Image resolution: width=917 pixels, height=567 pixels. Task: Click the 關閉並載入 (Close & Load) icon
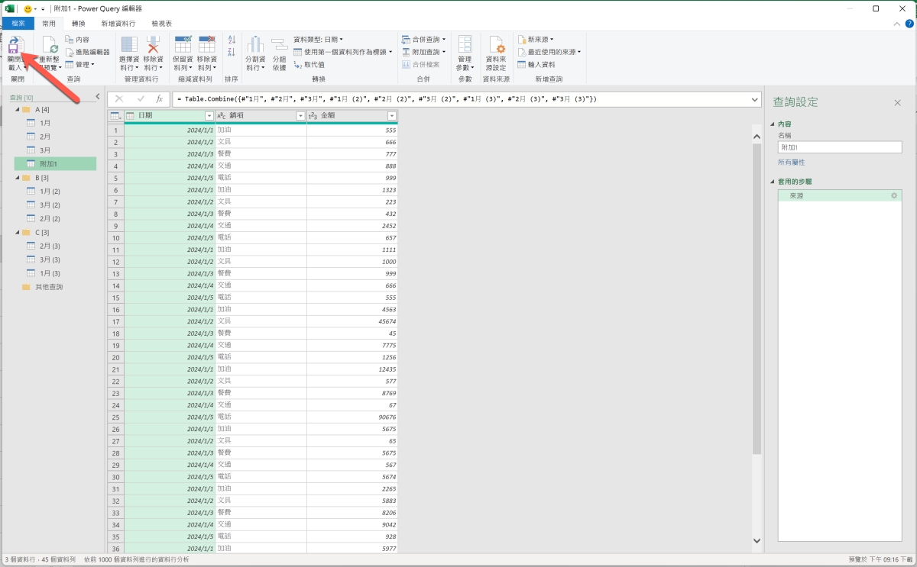click(15, 45)
